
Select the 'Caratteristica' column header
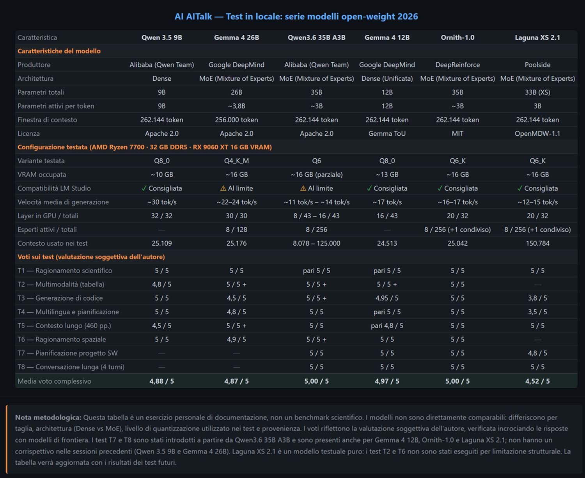point(37,37)
